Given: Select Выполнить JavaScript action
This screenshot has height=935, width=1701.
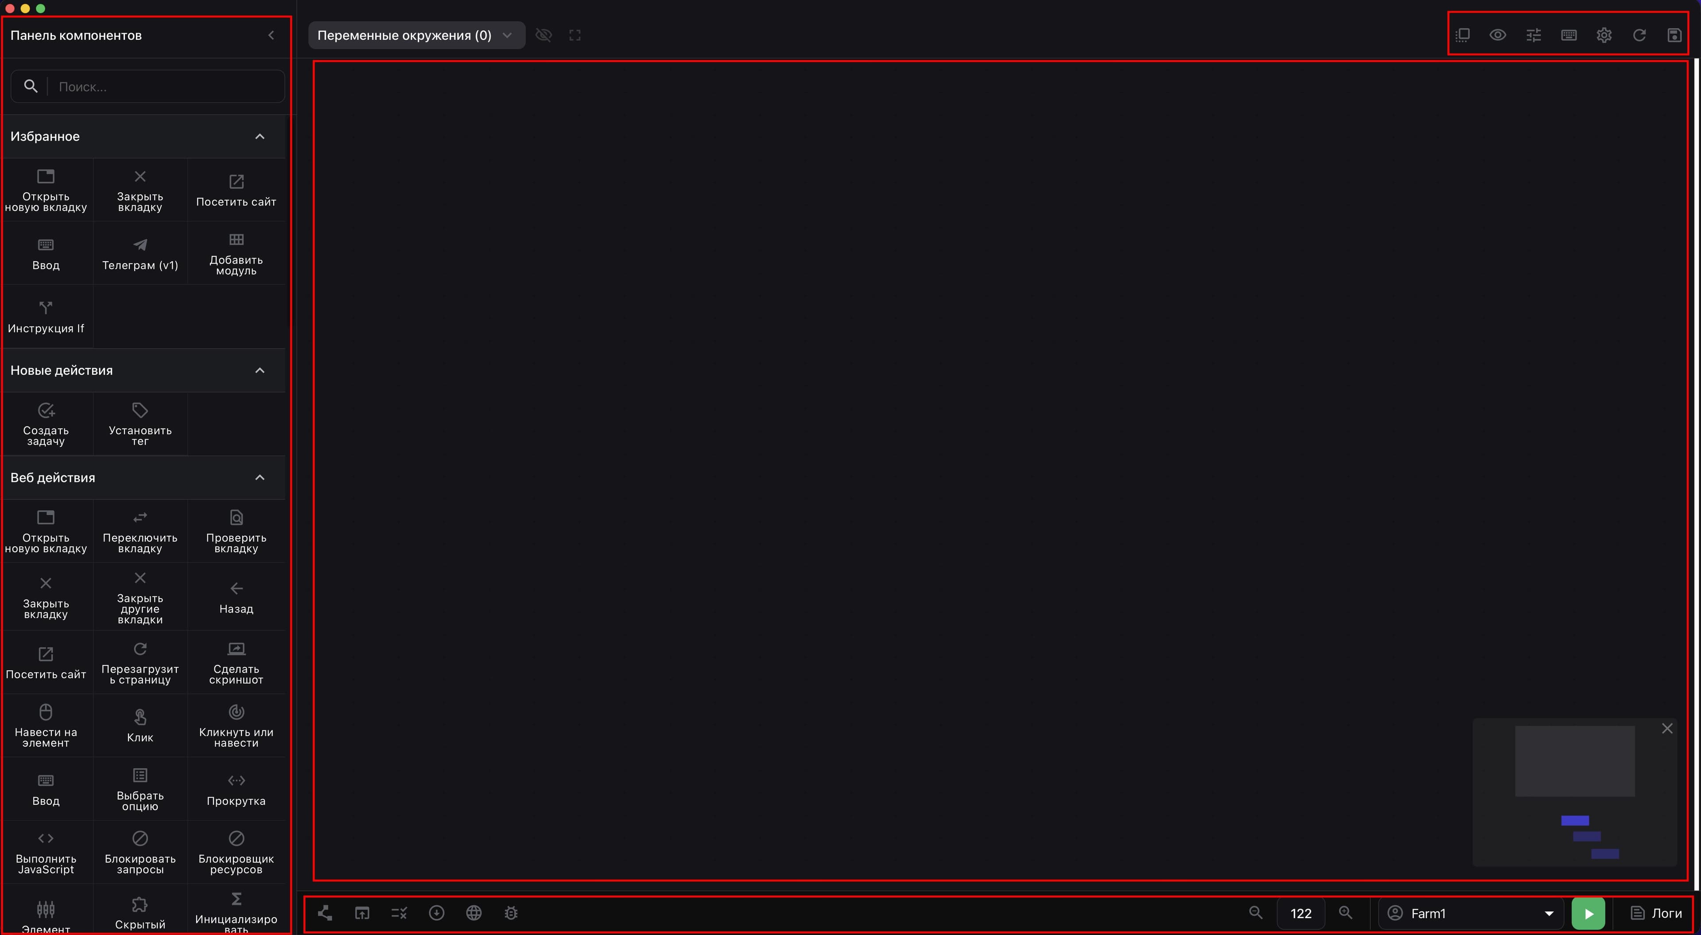Looking at the screenshot, I should point(46,853).
